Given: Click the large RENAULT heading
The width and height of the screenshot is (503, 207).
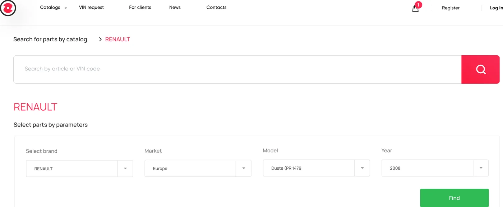Looking at the screenshot, I should [x=35, y=107].
